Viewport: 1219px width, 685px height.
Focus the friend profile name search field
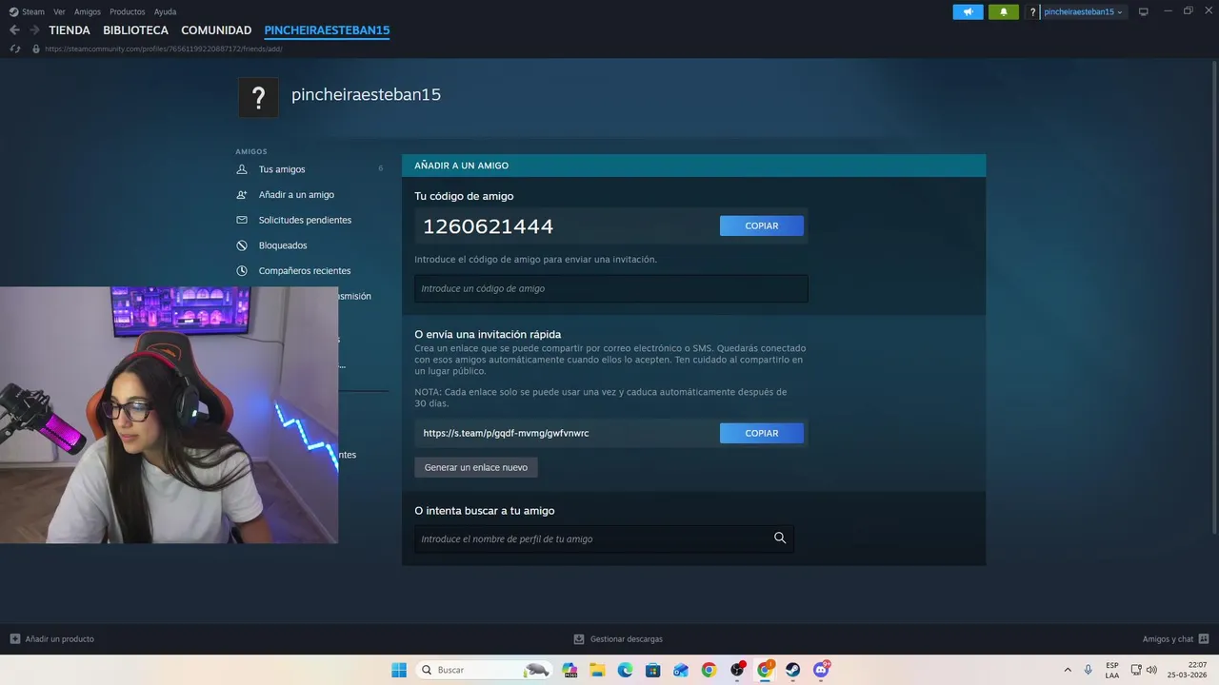coord(604,538)
